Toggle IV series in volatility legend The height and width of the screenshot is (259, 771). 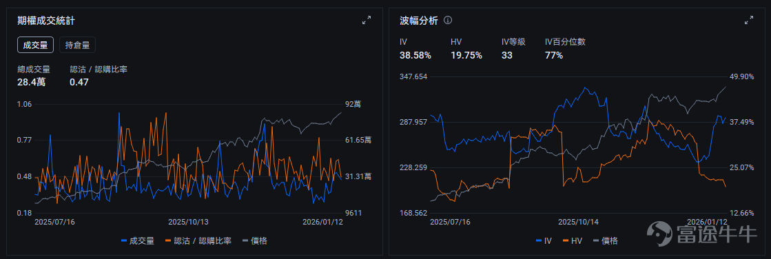pyautogui.click(x=544, y=241)
